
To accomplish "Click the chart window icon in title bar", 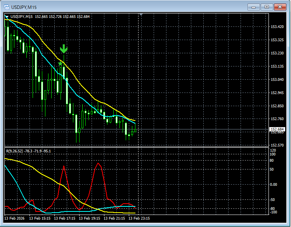I will (x=7, y=7).
